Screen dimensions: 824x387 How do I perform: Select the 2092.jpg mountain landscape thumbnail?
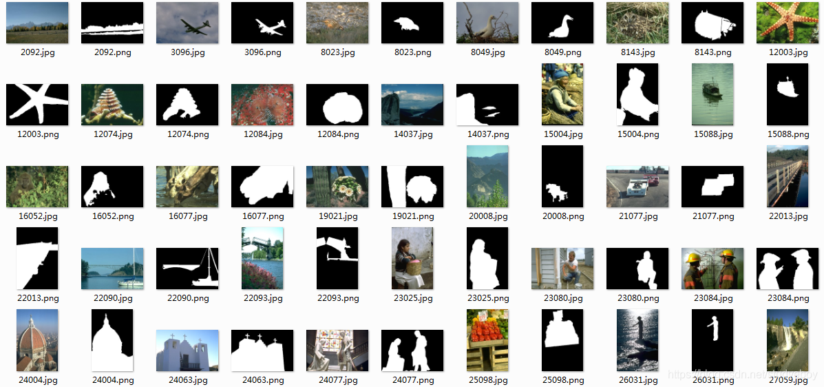(x=36, y=23)
